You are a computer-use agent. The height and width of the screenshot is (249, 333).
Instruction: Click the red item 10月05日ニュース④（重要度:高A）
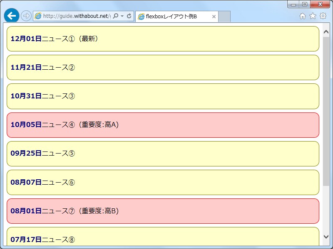(163, 125)
